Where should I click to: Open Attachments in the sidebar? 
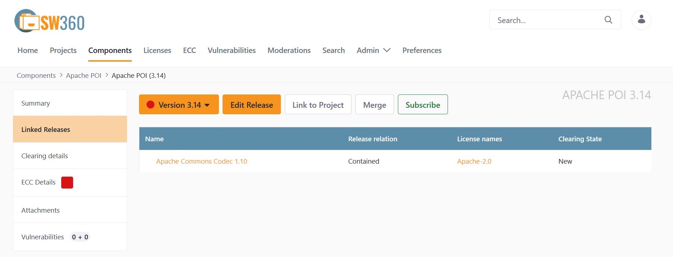tap(70, 210)
